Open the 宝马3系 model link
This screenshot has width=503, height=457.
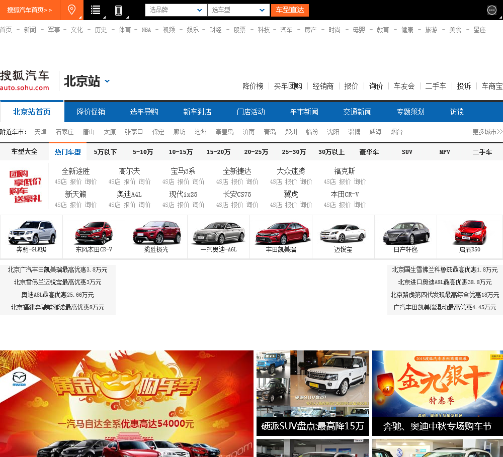click(x=183, y=171)
